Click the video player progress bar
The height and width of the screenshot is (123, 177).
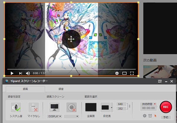click(x=71, y=69)
